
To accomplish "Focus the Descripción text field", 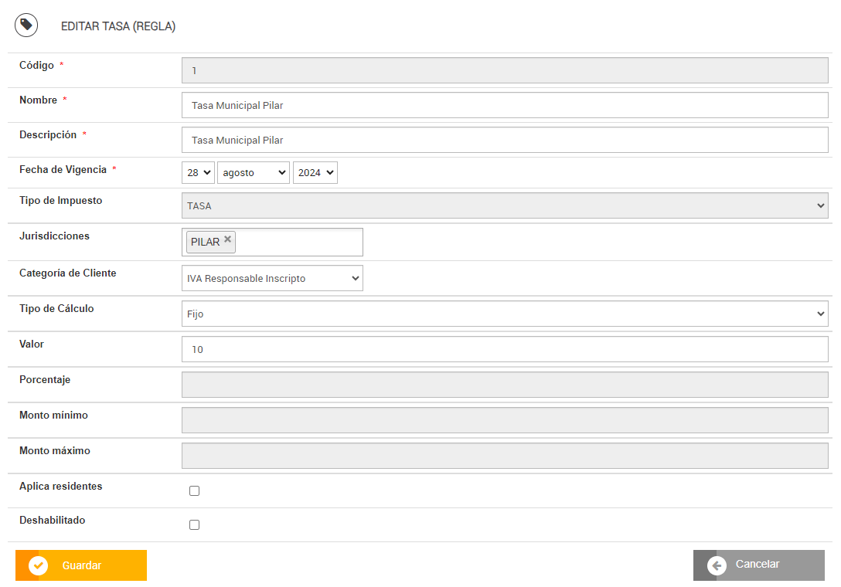I will pyautogui.click(x=504, y=140).
